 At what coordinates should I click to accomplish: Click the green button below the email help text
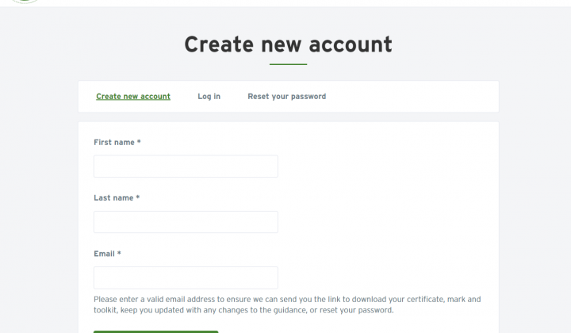(x=156, y=331)
